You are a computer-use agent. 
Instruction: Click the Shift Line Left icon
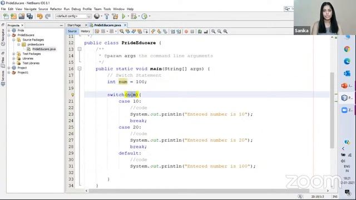(x=173, y=31)
